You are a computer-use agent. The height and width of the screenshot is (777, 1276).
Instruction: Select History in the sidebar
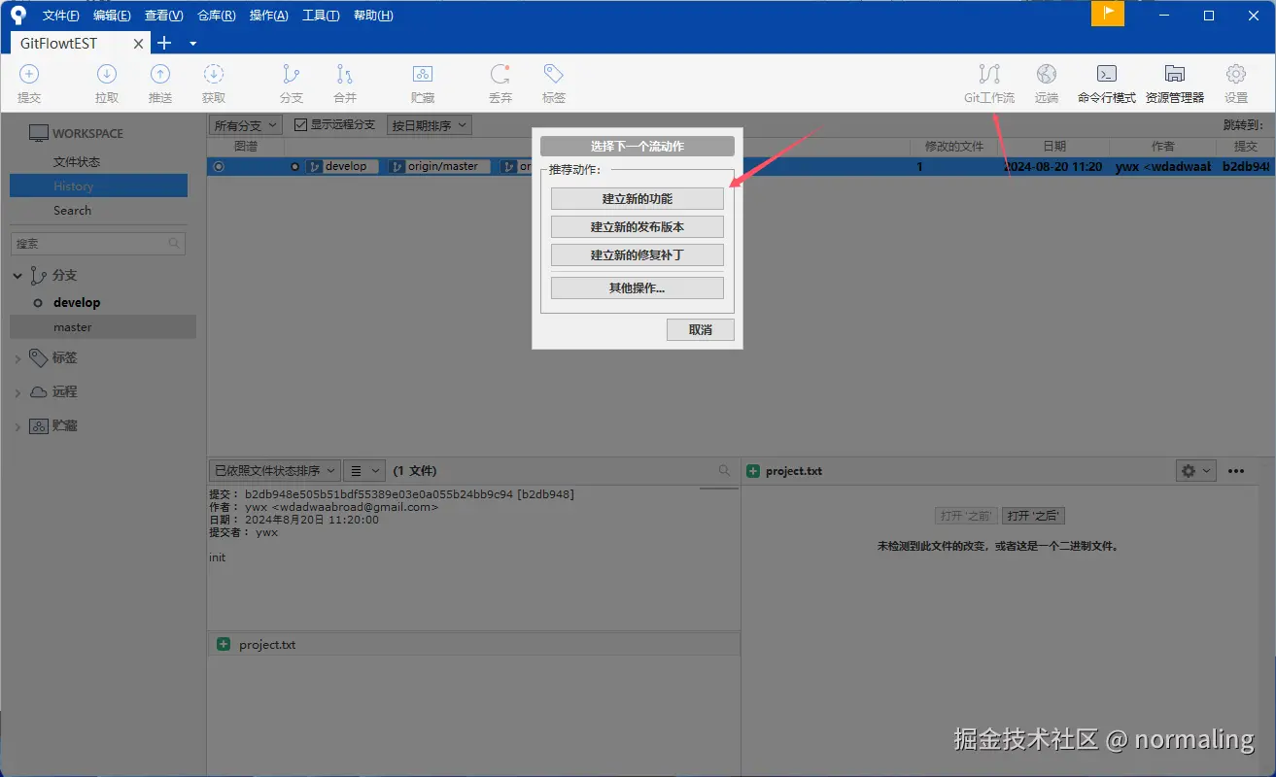point(98,186)
